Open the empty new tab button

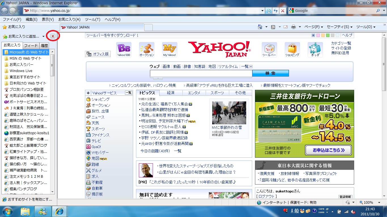pos(148,27)
